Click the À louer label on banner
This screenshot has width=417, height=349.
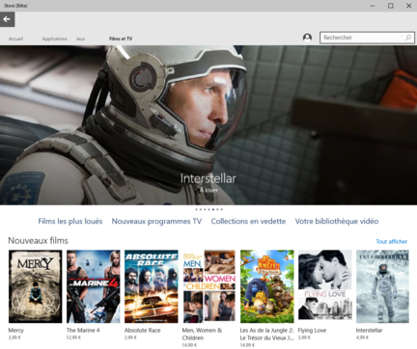pos(208,190)
